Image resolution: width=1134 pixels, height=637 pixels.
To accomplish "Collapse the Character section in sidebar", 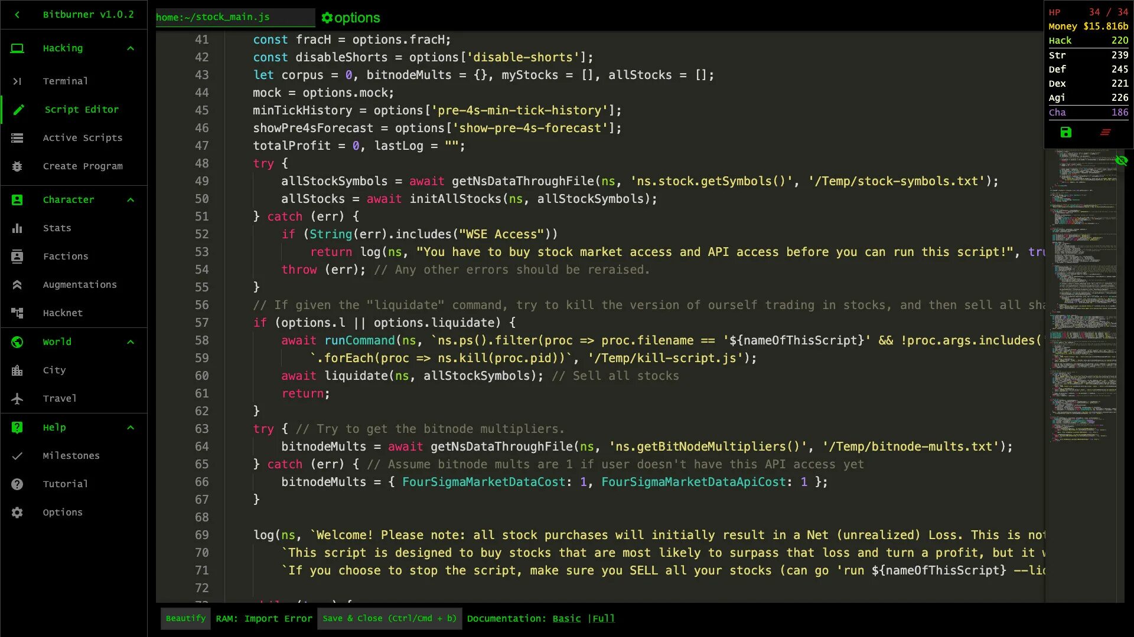I will tap(130, 199).
